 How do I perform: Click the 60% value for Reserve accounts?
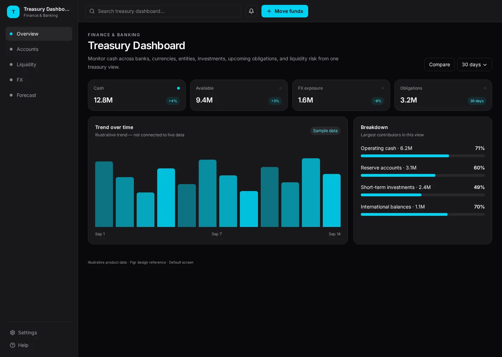click(x=479, y=168)
